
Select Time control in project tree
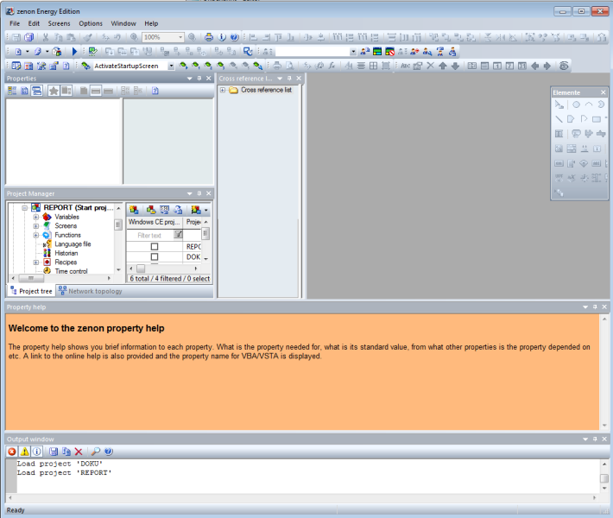71,271
